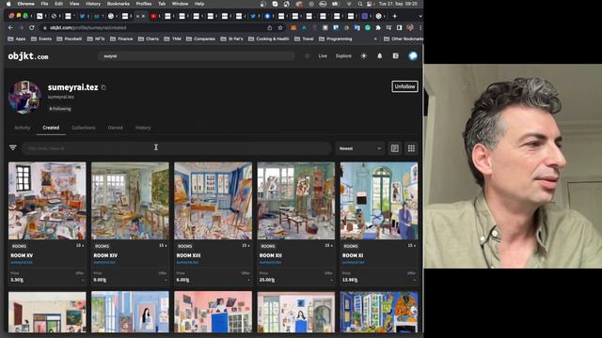Open the Other Bookmarks folder
The height and width of the screenshot is (338, 602).
pyautogui.click(x=404, y=38)
